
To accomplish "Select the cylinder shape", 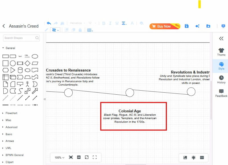I will [20, 70].
